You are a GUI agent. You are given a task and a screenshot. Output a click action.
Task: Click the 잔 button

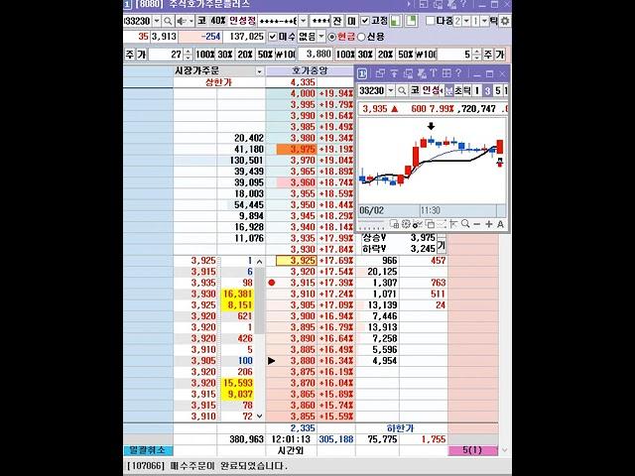coord(337,21)
